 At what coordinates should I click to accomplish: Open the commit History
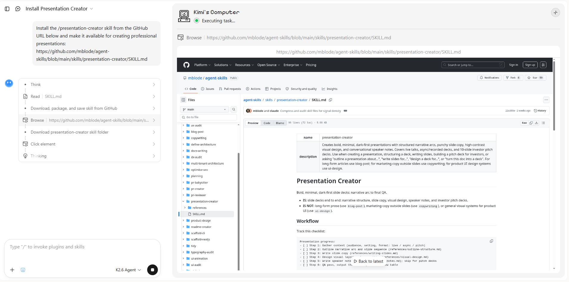pos(540,111)
